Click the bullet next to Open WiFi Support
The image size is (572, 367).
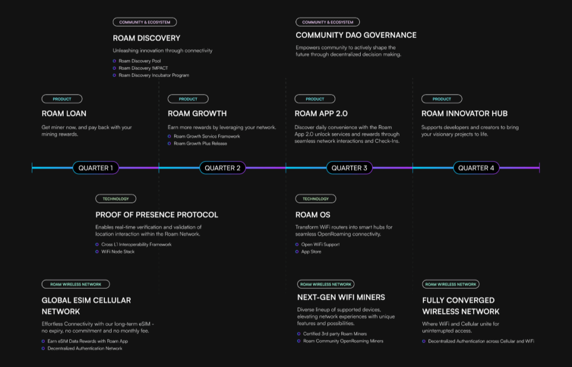coord(297,245)
